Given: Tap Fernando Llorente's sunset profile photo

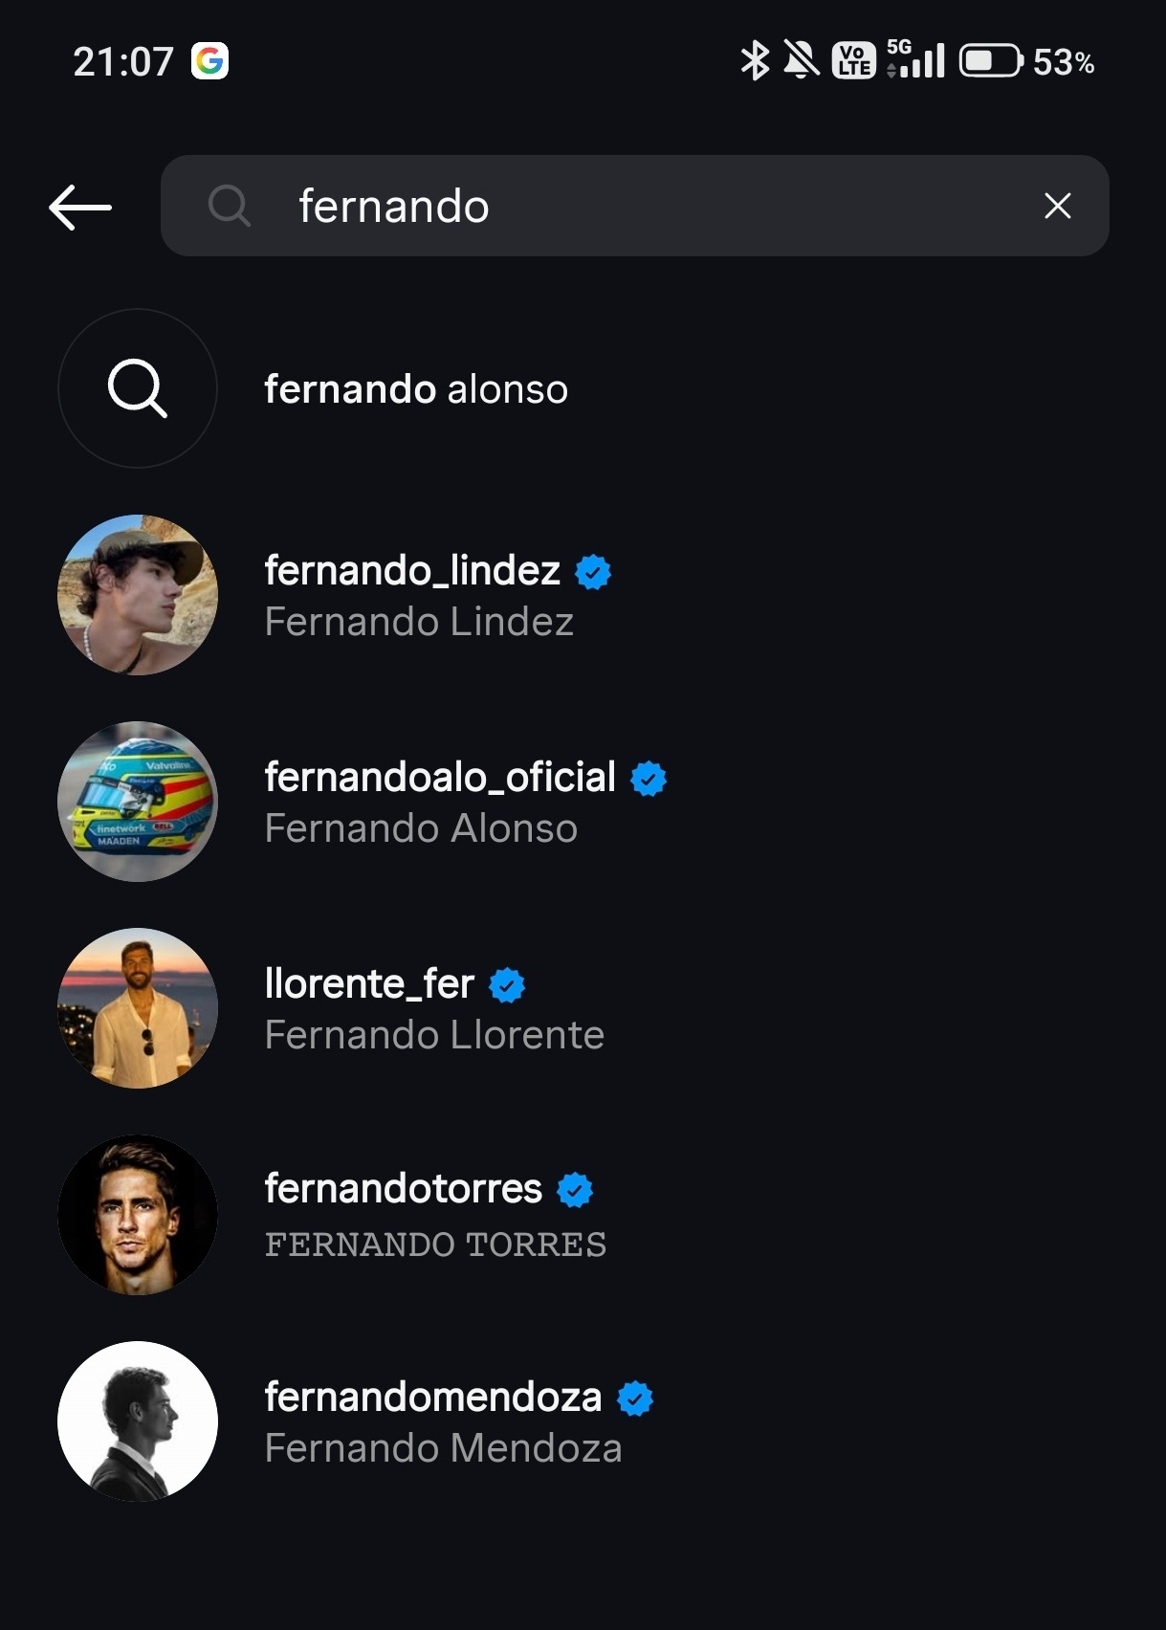Looking at the screenshot, I should [x=138, y=1008].
